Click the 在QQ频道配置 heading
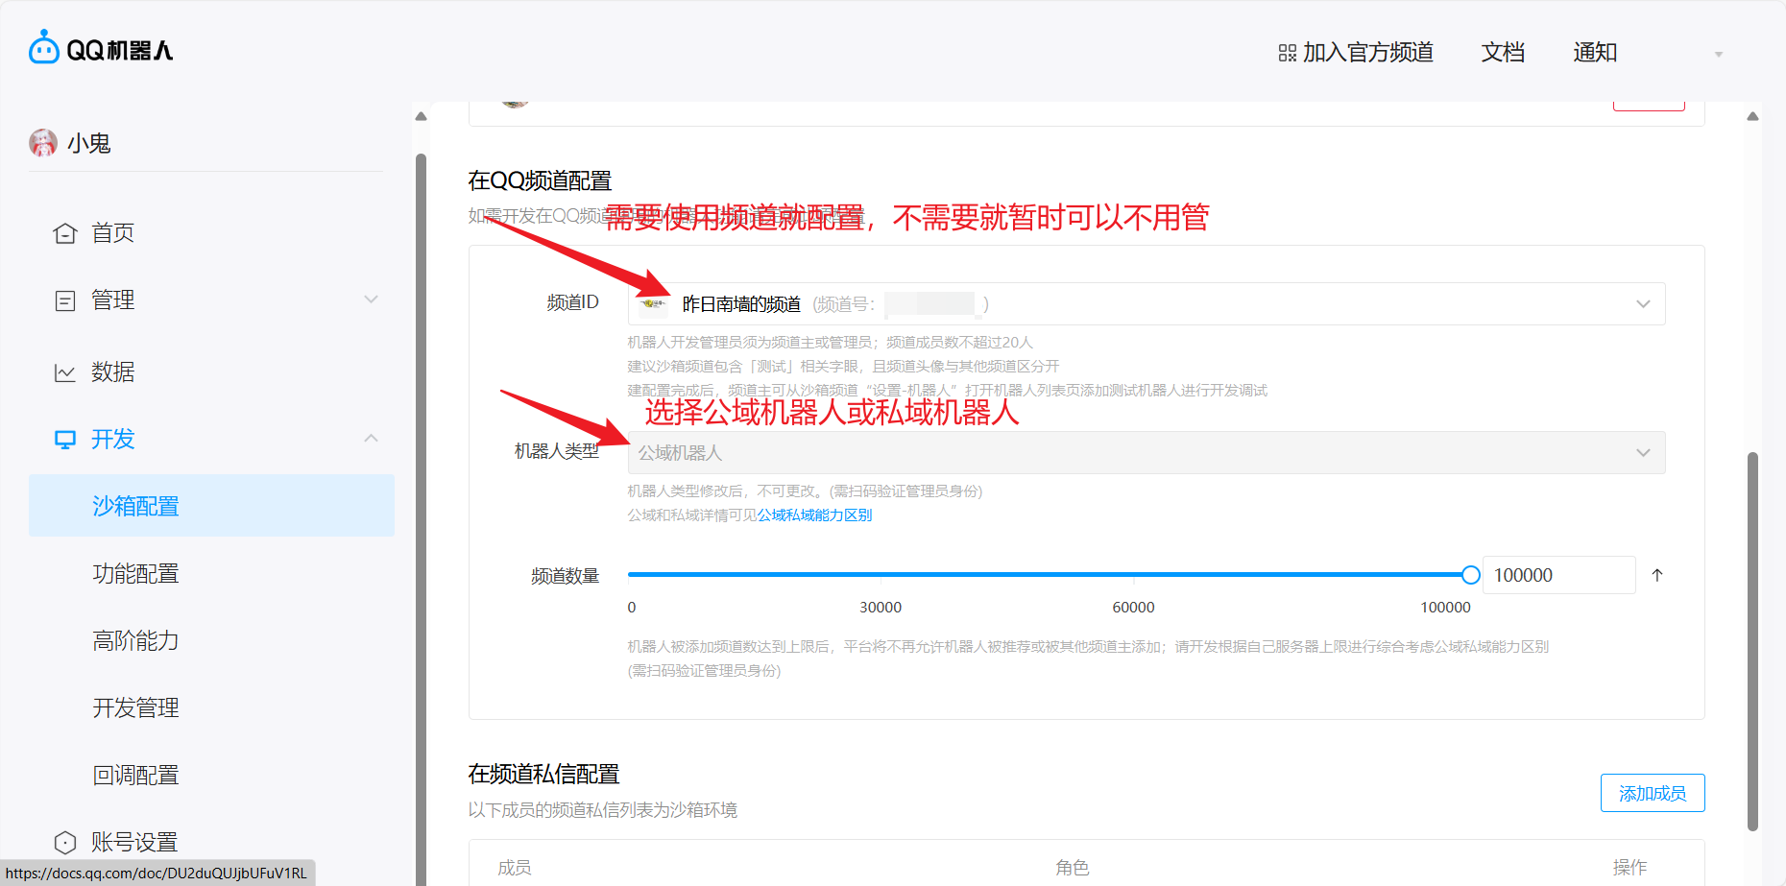Screen dimensions: 1786x886 (540, 180)
